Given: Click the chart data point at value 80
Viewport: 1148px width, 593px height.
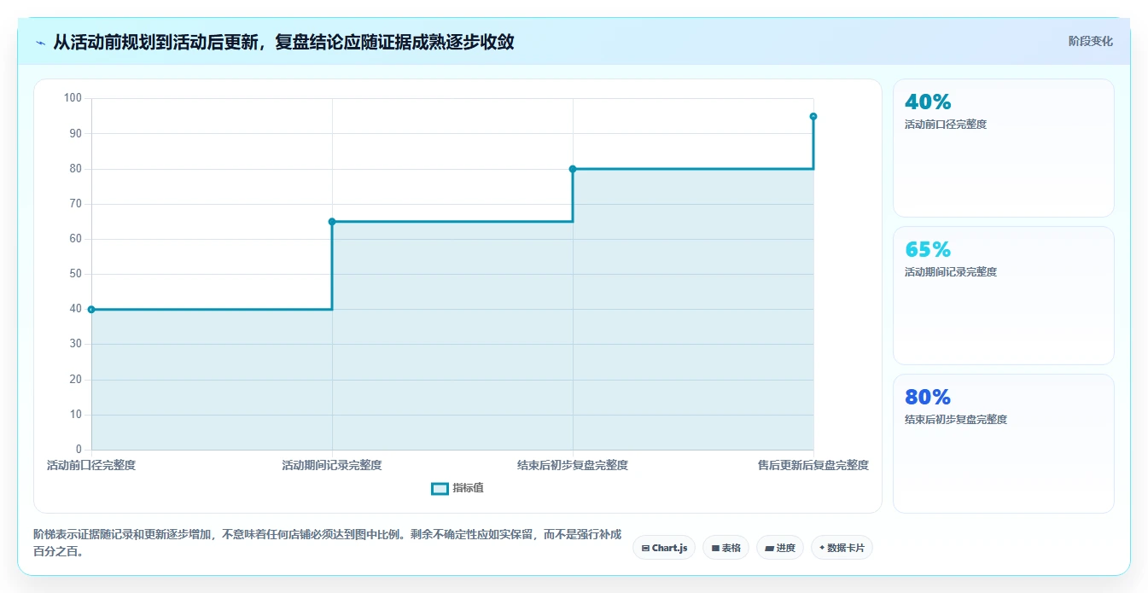Looking at the screenshot, I should tap(573, 169).
